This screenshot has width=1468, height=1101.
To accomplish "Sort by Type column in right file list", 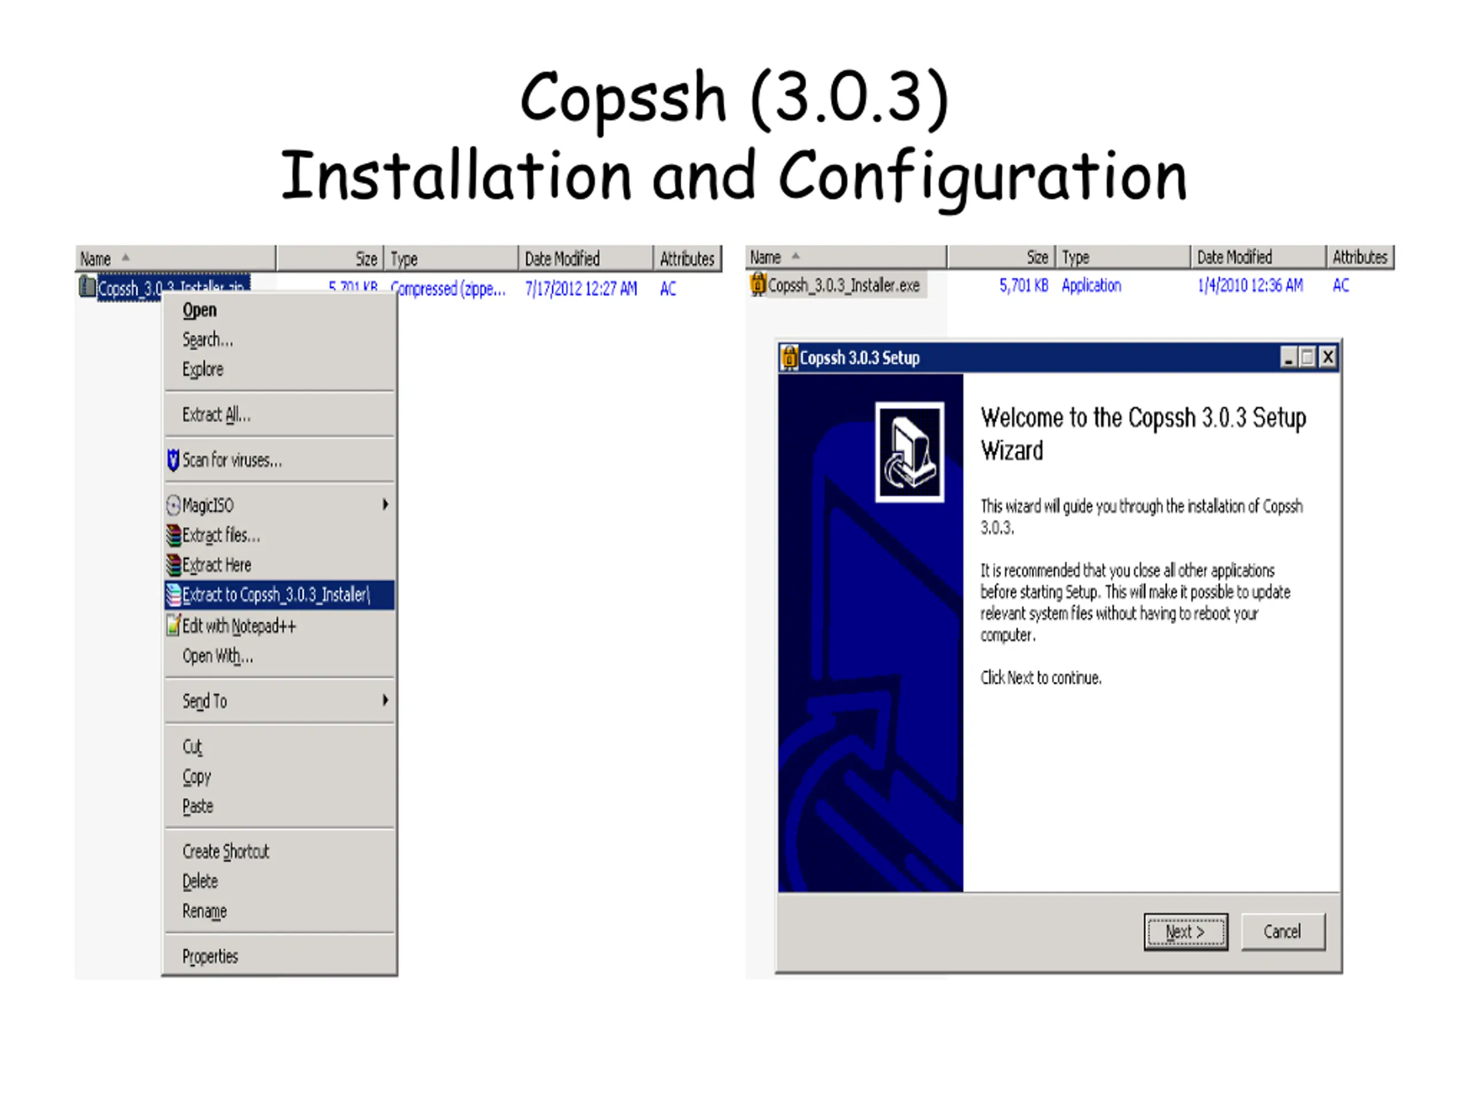I will point(1123,257).
